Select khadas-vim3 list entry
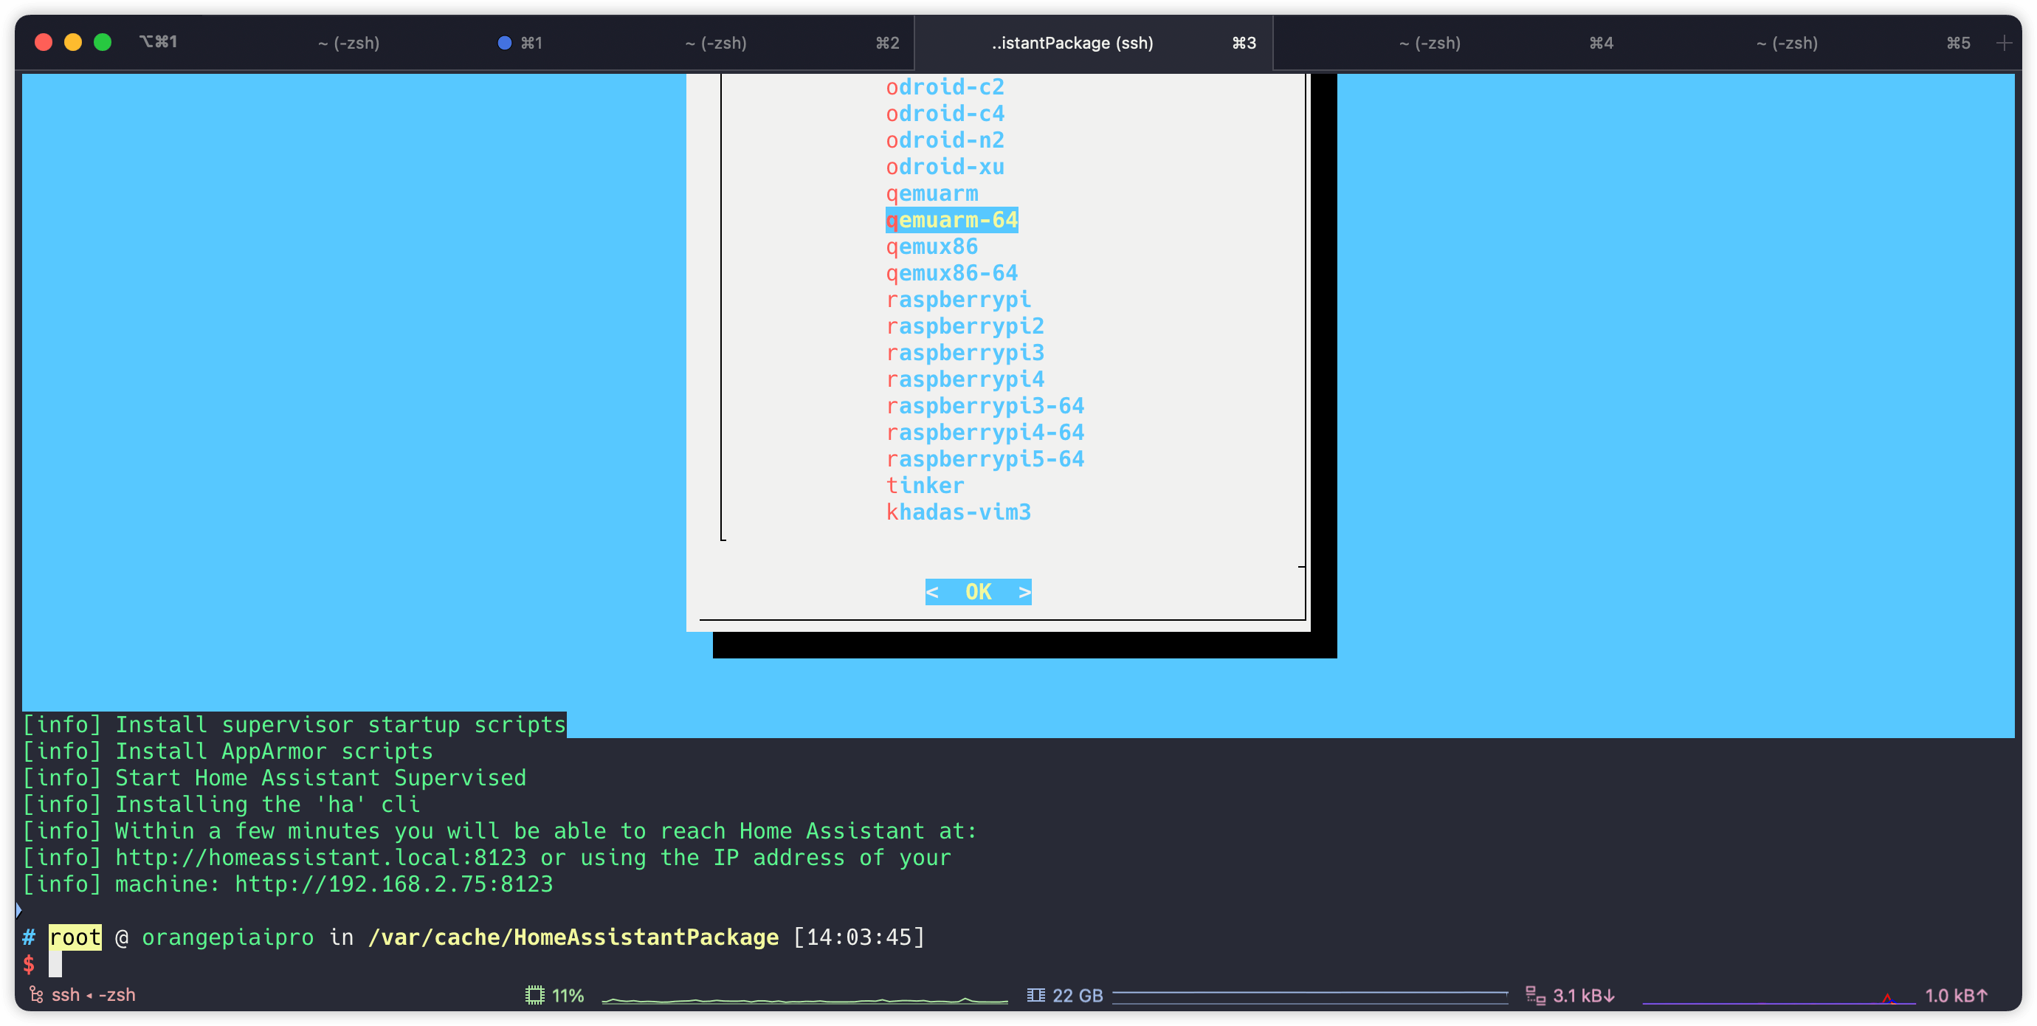This screenshot has height=1026, width=2037. 958,512
